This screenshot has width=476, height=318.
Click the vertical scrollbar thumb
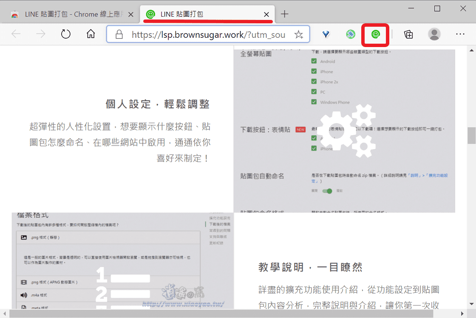(471, 135)
